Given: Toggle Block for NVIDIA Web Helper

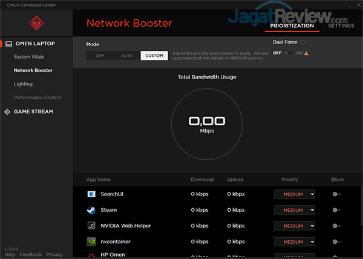Looking at the screenshot, I should 337,226.
